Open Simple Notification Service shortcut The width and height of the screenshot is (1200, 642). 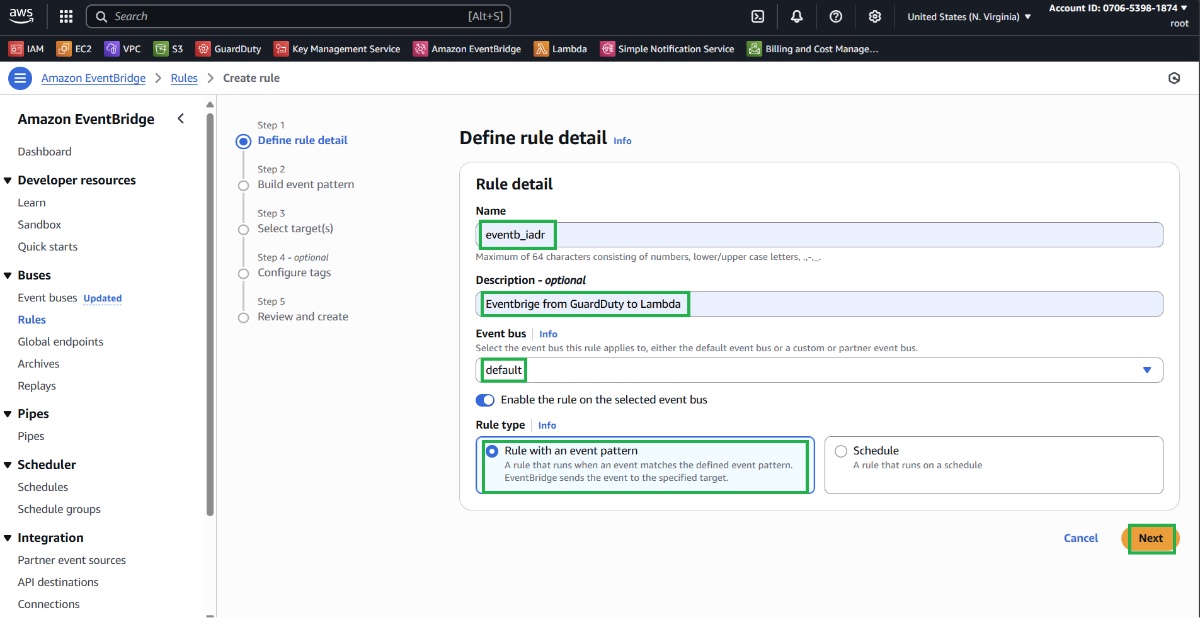click(x=667, y=49)
